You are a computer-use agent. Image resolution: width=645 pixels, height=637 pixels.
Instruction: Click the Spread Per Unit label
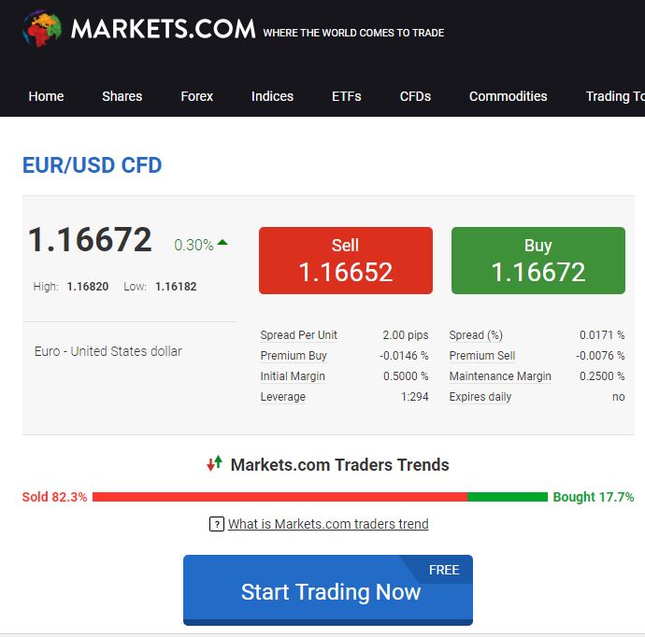coord(299,335)
